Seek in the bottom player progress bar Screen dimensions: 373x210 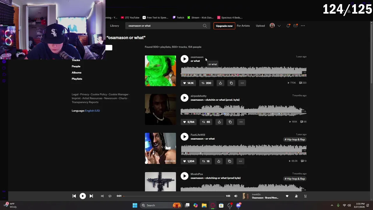pyautogui.click(x=174, y=196)
